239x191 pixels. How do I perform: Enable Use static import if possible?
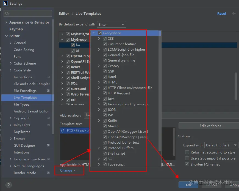[x=187, y=158]
